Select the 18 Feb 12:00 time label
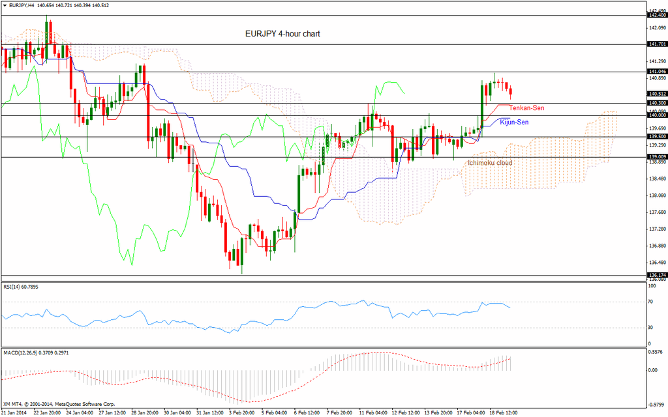The height and width of the screenshot is (417, 668). [x=504, y=412]
